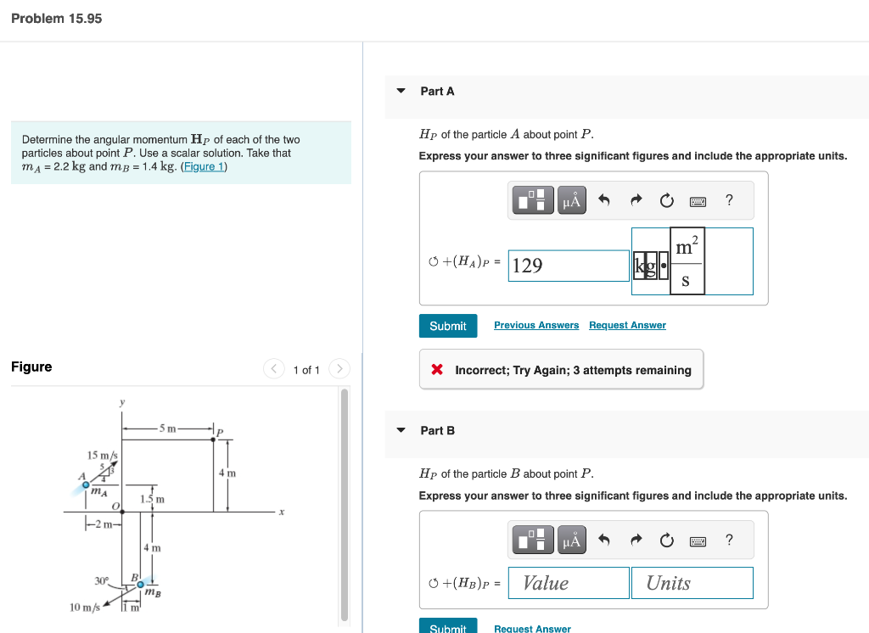Viewport: 869px width, 633px height.
Task: Reset the Part A answer with circular arrow
Action: pyautogui.click(x=666, y=199)
